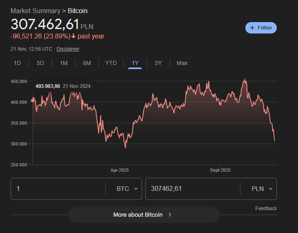Switch to the Max time range

[x=182, y=63]
